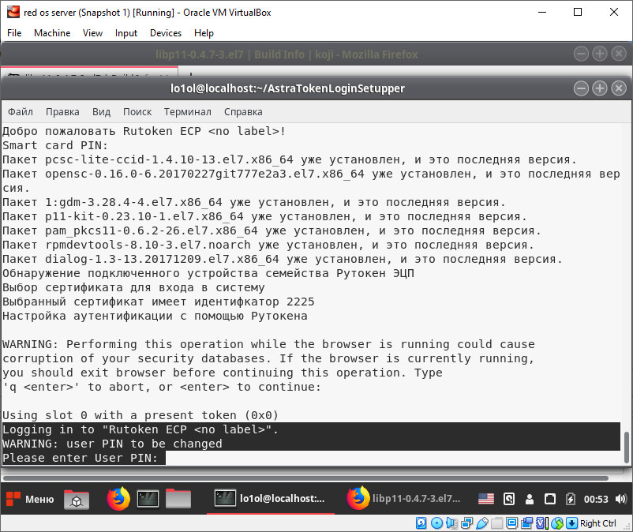Click the US flag keyboard layout indicator
Image resolution: width=633 pixels, height=532 pixels.
[486, 500]
